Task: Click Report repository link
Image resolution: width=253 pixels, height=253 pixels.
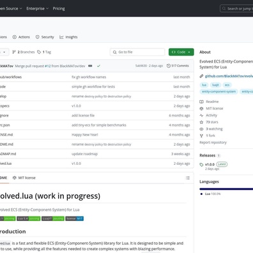Action: [213, 142]
